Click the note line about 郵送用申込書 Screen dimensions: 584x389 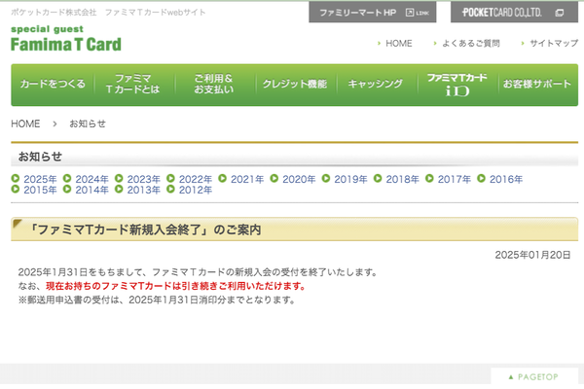tap(157, 301)
